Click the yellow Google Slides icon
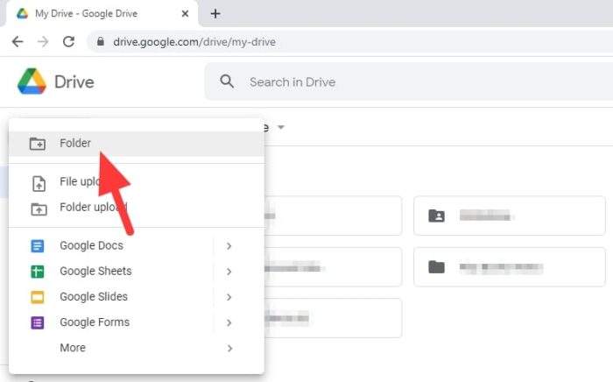Screen dimensions: 613x382 click(38, 297)
